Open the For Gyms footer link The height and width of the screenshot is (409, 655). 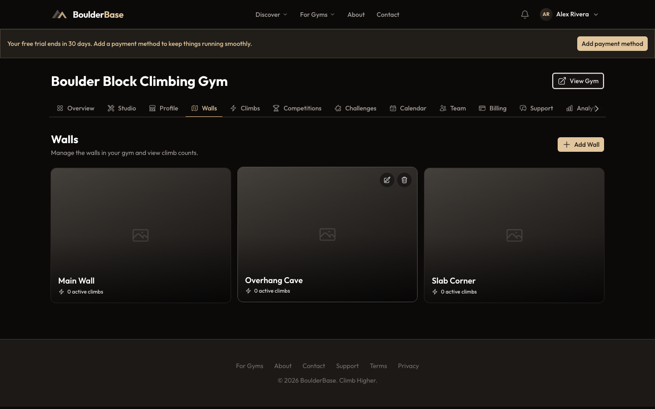click(250, 366)
